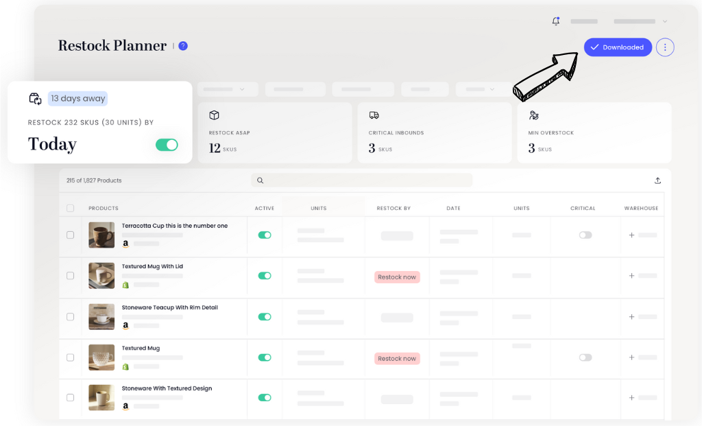Open the Stoneware With Textured Design thumbnail

pos(101,397)
